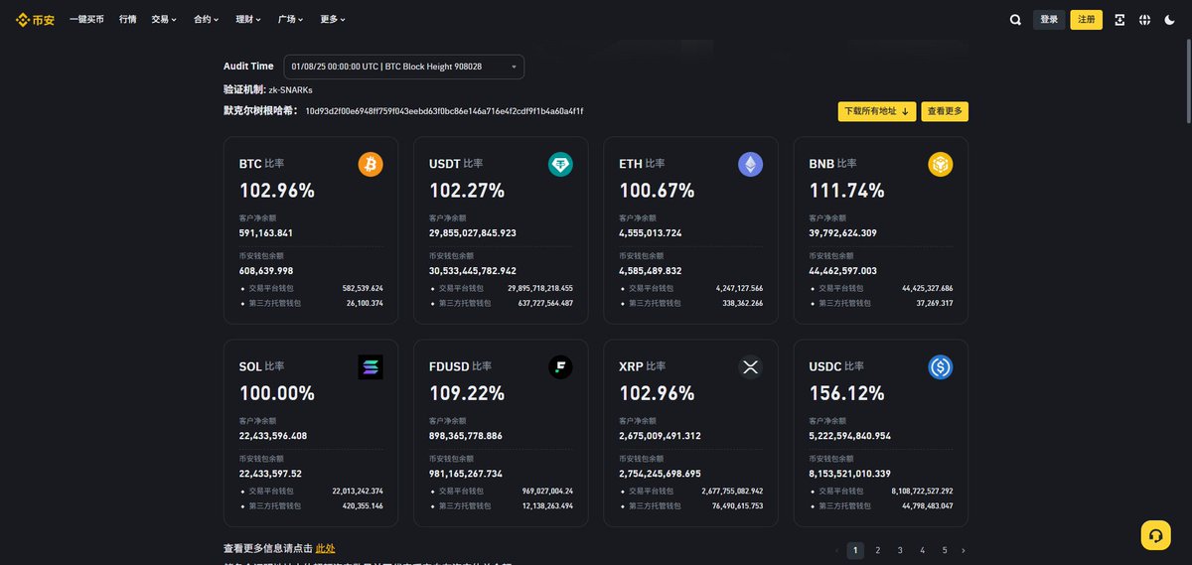The height and width of the screenshot is (565, 1192).
Task: Click the Binance logo in header
Action: (35, 19)
